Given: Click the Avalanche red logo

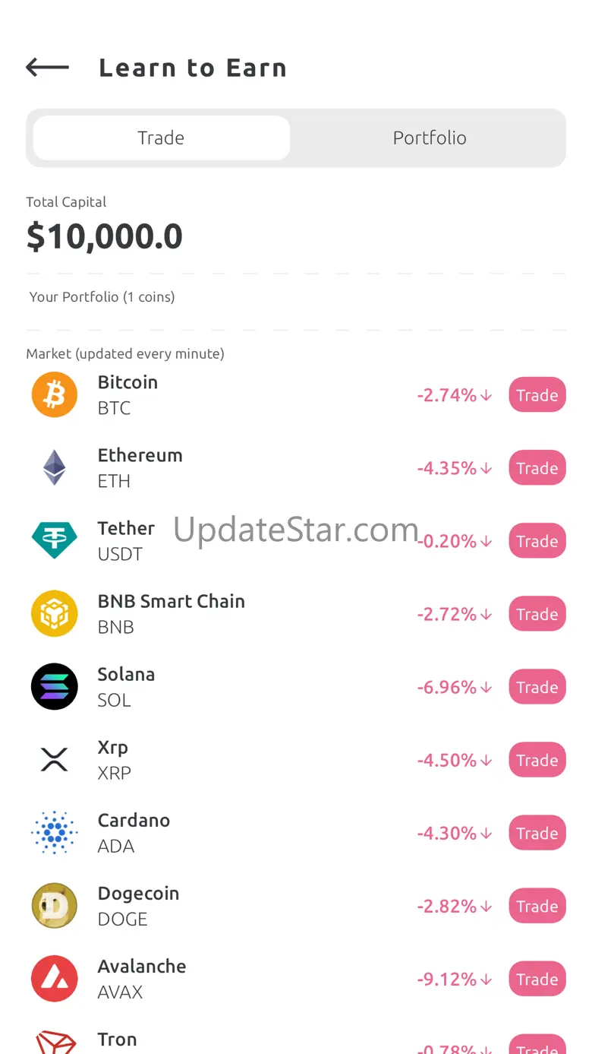Looking at the screenshot, I should [x=55, y=978].
